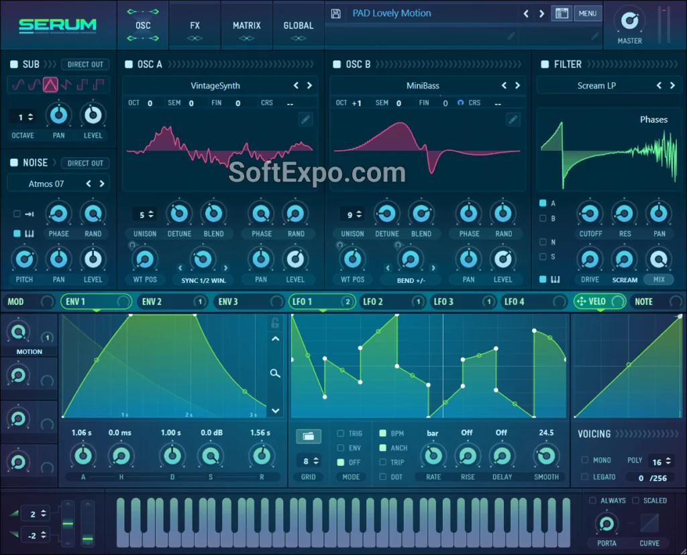
Task: Switch to the LFO 3 tab
Action: point(445,302)
